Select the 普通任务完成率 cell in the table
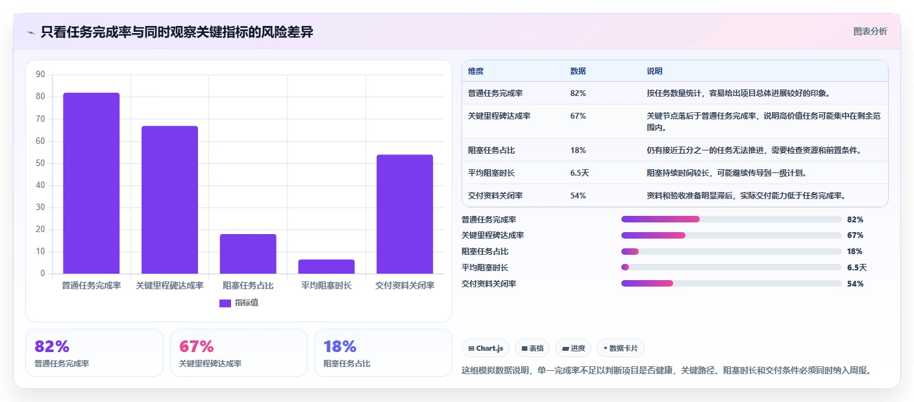Viewport: 914px width, 402px height. point(495,93)
